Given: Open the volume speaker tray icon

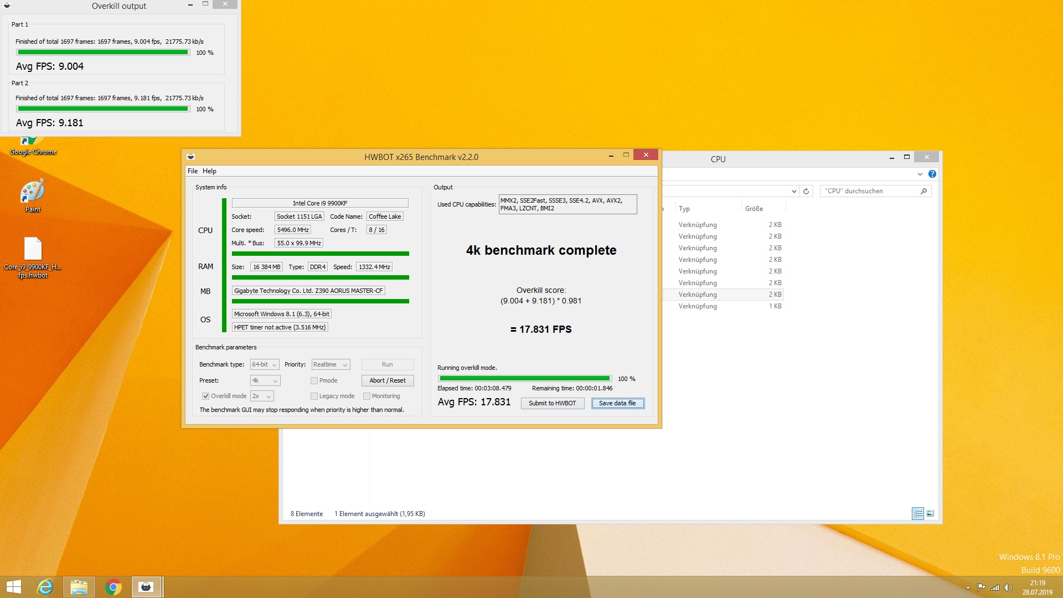Looking at the screenshot, I should (x=1008, y=587).
